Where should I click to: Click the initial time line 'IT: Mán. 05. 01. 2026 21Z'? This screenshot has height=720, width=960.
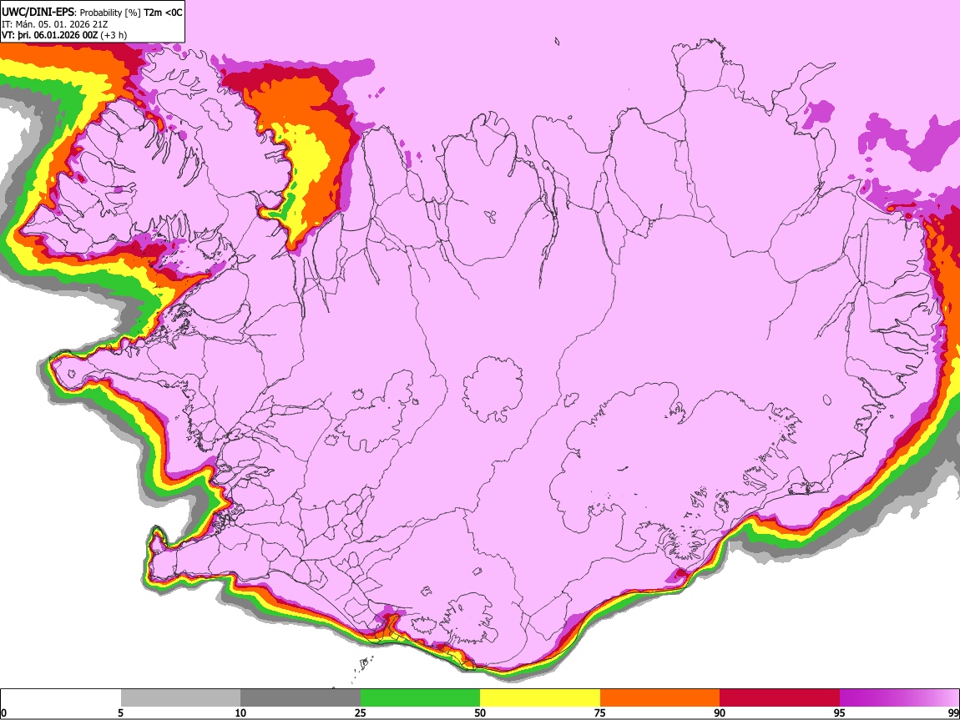tap(54, 24)
